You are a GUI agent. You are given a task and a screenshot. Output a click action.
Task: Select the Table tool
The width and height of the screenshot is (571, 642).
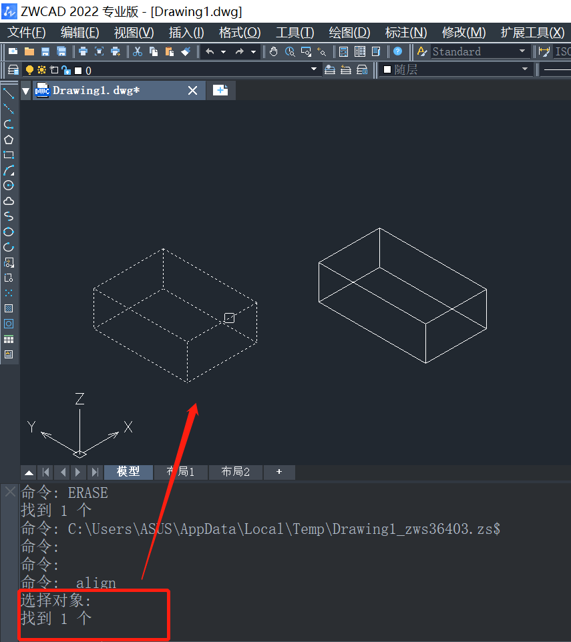(x=9, y=339)
